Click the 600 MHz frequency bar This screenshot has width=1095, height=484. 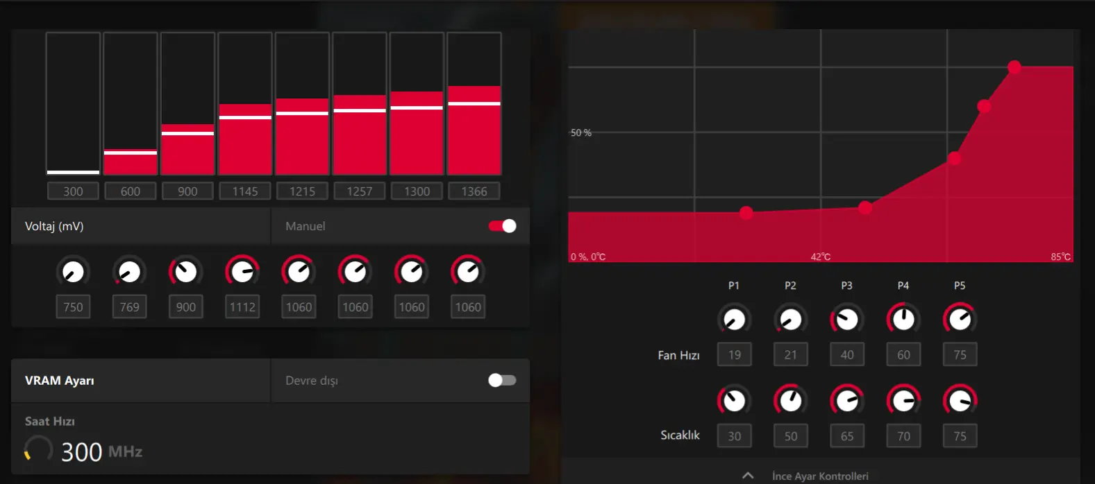coord(131,104)
